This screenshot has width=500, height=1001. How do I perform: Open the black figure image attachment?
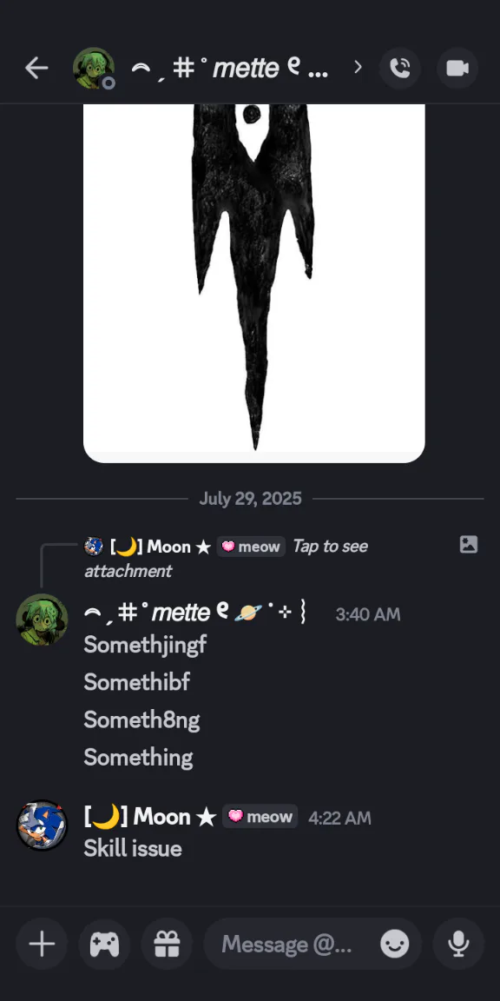253,283
